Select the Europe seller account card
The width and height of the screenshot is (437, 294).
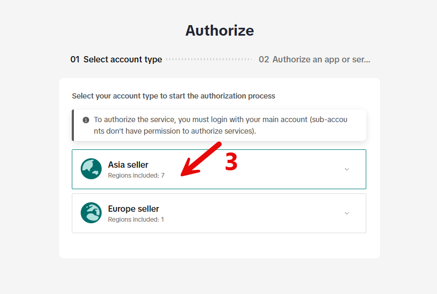click(x=218, y=213)
